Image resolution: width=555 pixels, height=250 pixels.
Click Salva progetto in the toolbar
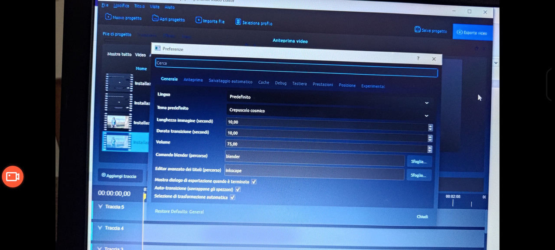tap(431, 30)
